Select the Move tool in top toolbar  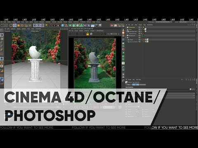pyautogui.click(x=15, y=25)
